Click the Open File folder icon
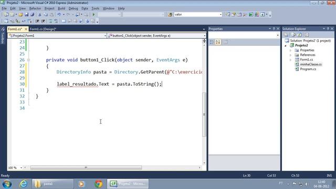The height and width of the screenshot is (189, 336). 20,15
